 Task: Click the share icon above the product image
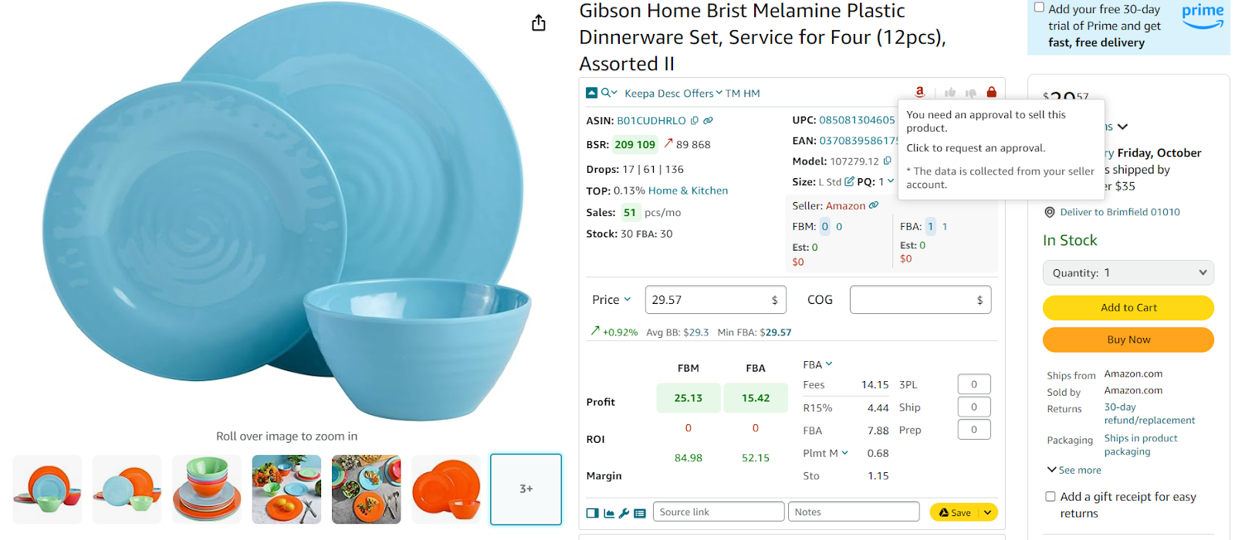pyautogui.click(x=539, y=23)
